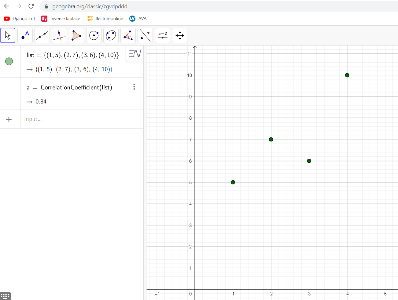The height and width of the screenshot is (300, 398).
Task: Select the Ellipse tool
Action: click(x=111, y=35)
